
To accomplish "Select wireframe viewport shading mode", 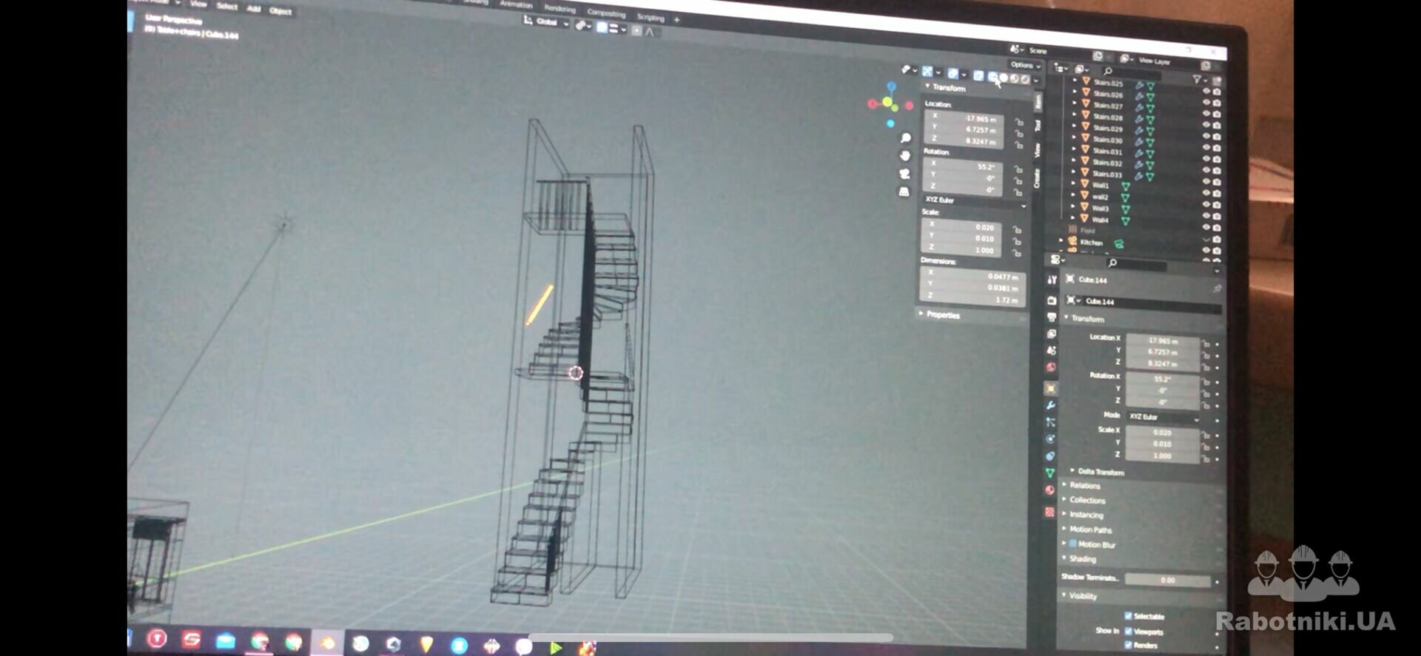I will (x=993, y=76).
